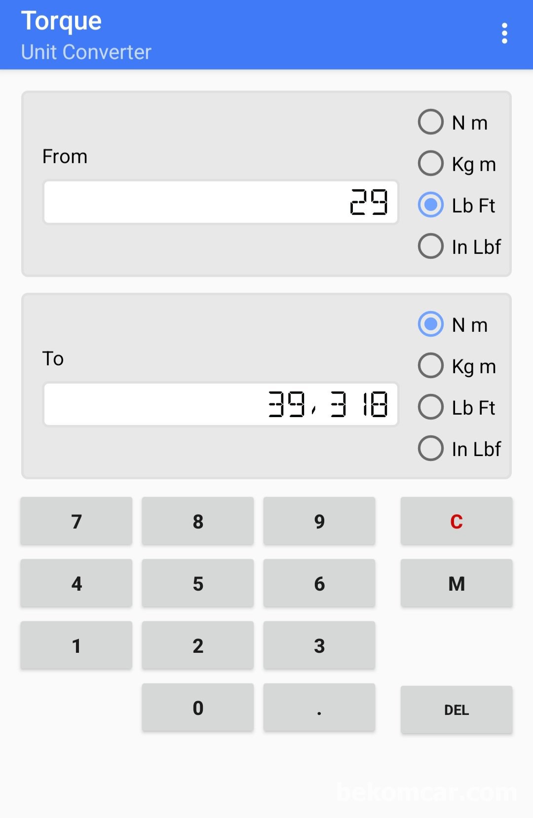Click the To result field
Screen dimensions: 533x818
pos(221,404)
